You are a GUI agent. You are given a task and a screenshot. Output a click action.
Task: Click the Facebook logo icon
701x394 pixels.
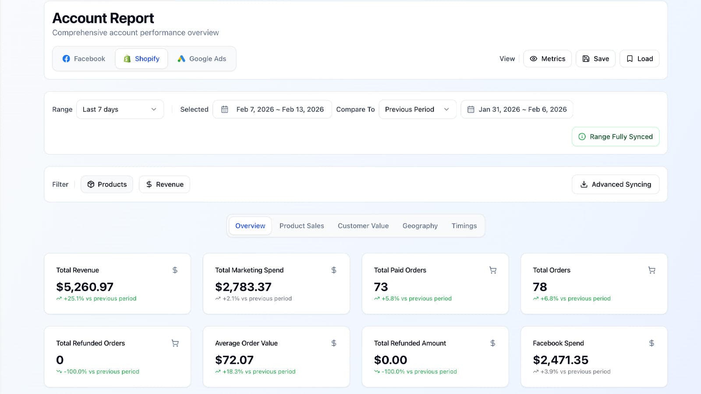coord(66,59)
